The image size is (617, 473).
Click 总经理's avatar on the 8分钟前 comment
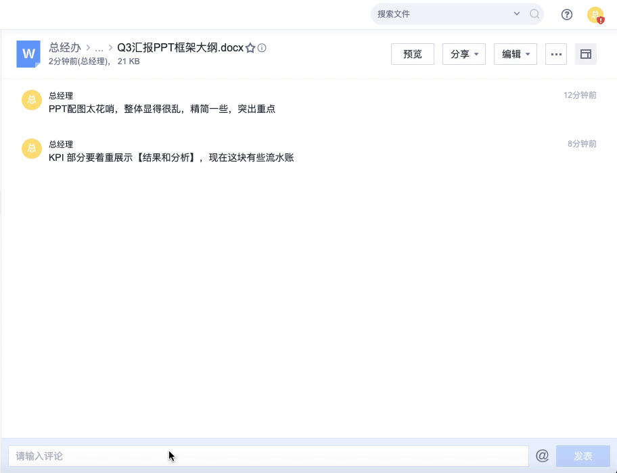31,149
